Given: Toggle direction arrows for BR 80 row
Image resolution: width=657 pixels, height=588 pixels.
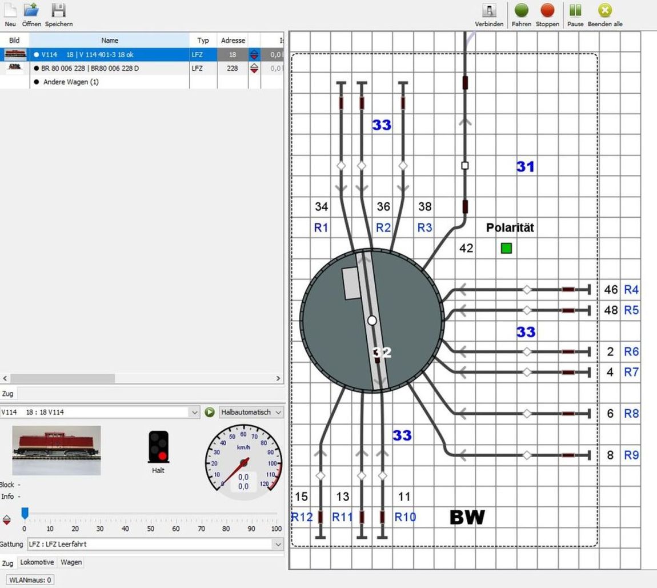Looking at the screenshot, I should pyautogui.click(x=254, y=69).
